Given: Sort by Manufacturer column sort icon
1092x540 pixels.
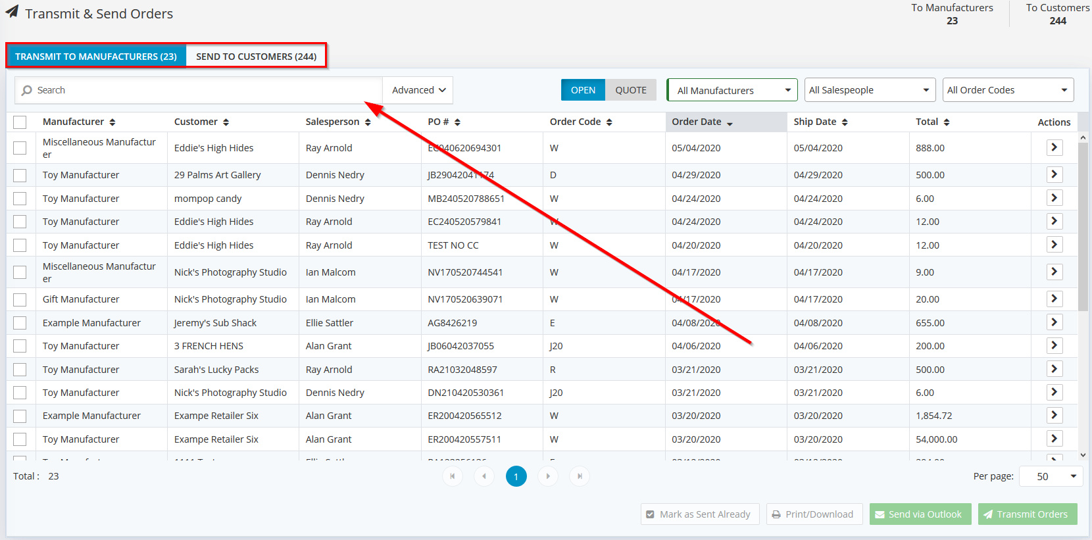Looking at the screenshot, I should pos(112,122).
